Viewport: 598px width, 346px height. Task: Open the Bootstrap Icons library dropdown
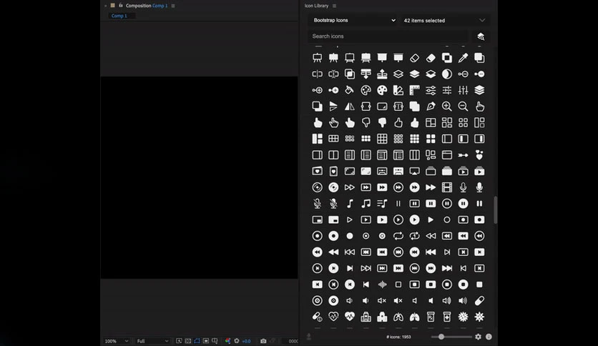pos(354,20)
